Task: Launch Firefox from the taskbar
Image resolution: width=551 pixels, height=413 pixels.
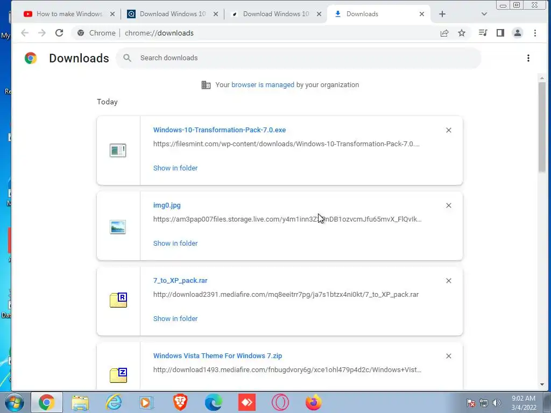Action: (x=314, y=402)
